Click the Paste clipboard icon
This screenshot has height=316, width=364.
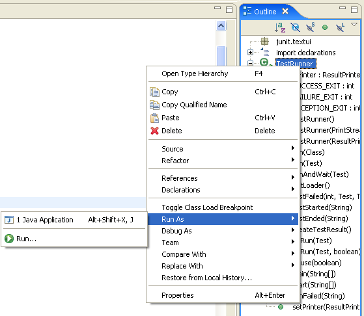pyautogui.click(x=154, y=118)
